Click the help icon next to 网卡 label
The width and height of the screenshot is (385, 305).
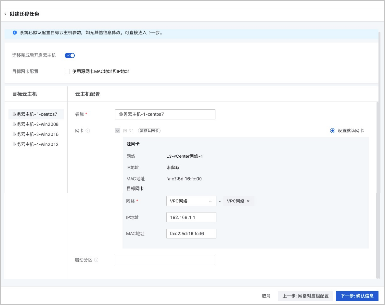88,131
